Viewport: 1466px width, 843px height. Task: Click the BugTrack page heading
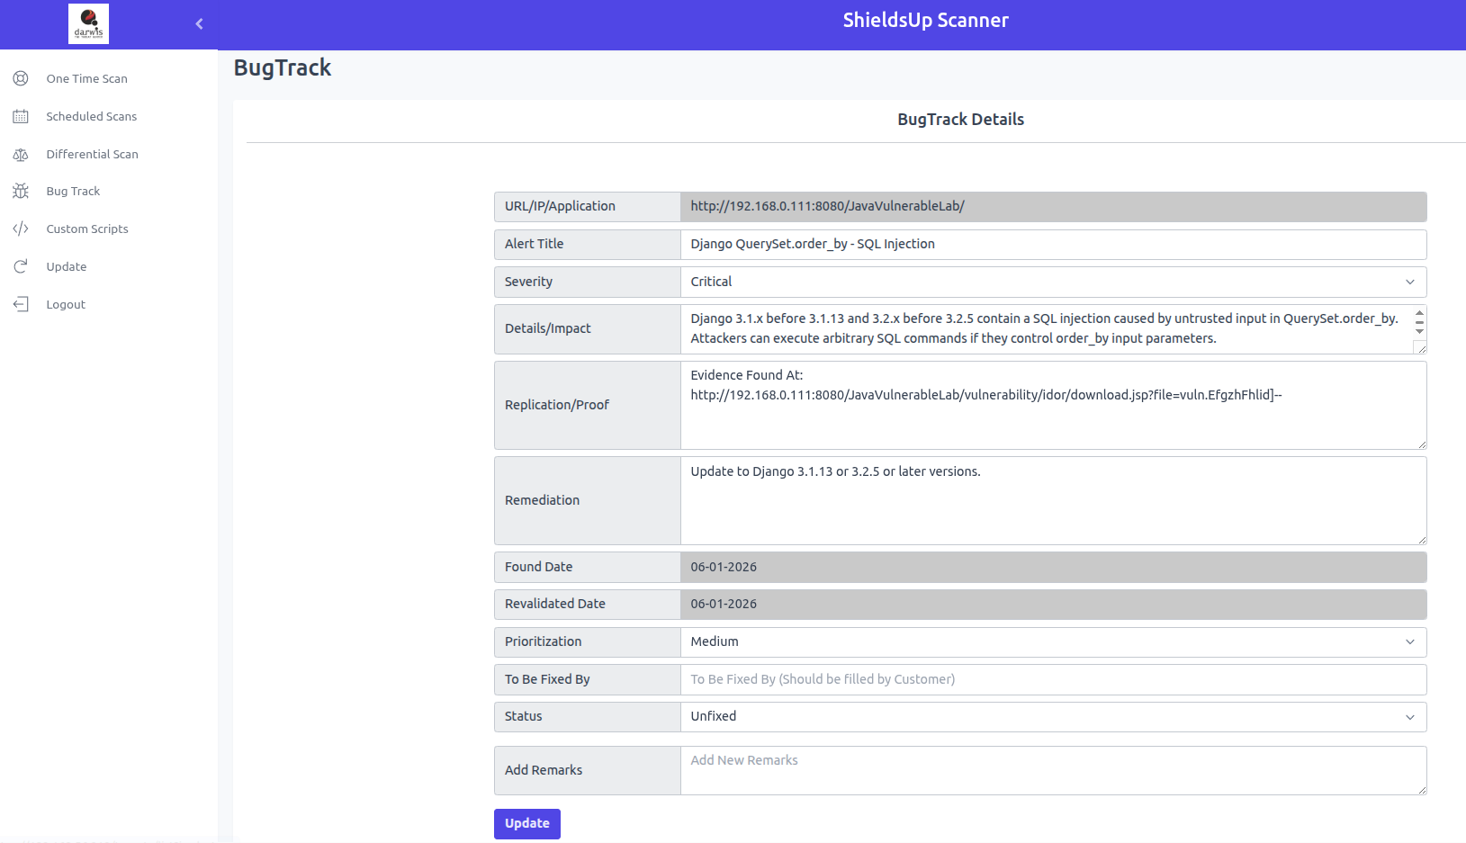283,67
